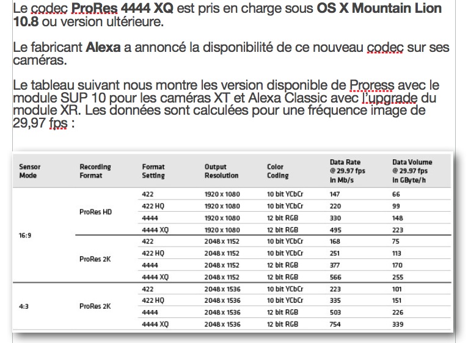Click the data rate value "220"
Image resolution: width=468 pixels, height=343 pixels.
point(335,206)
